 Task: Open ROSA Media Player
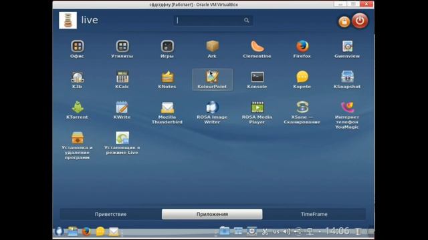click(257, 113)
